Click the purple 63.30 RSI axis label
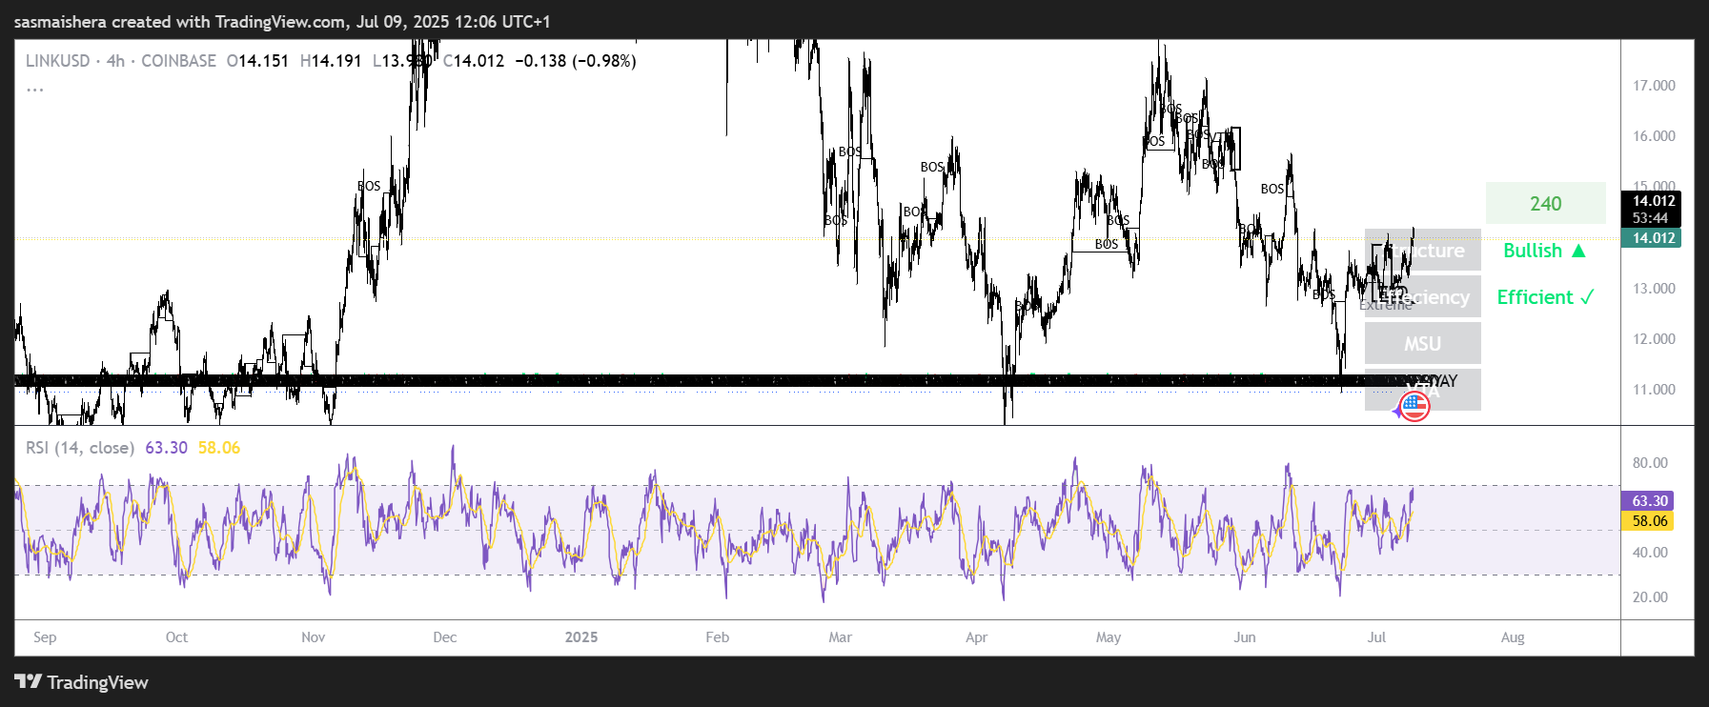Viewport: 1709px width, 707px height. pyautogui.click(x=1649, y=501)
